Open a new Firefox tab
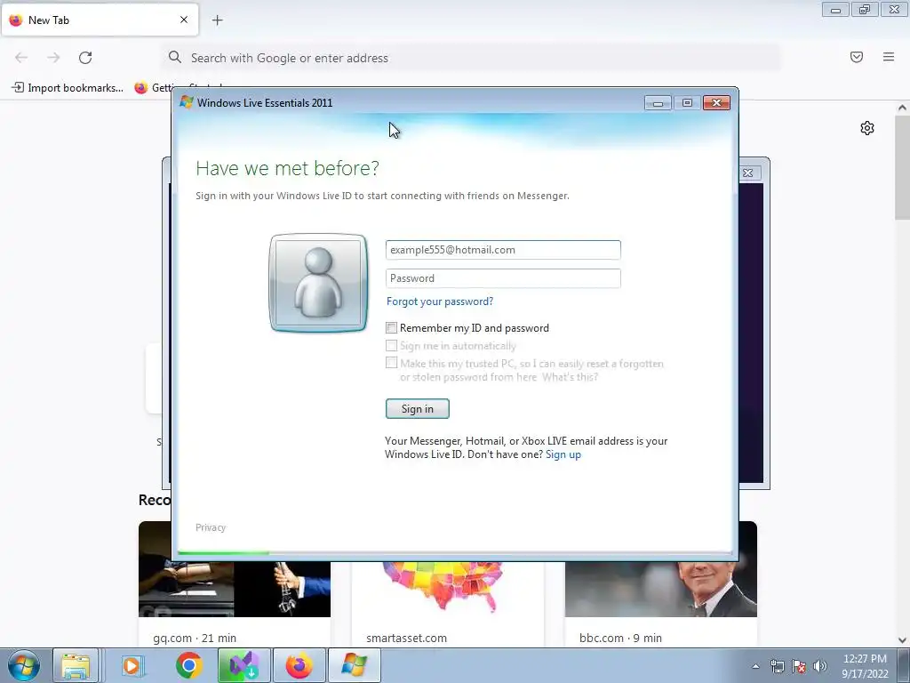The image size is (910, 683). tap(218, 20)
